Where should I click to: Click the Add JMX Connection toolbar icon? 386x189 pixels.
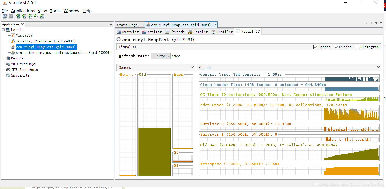[24, 17]
